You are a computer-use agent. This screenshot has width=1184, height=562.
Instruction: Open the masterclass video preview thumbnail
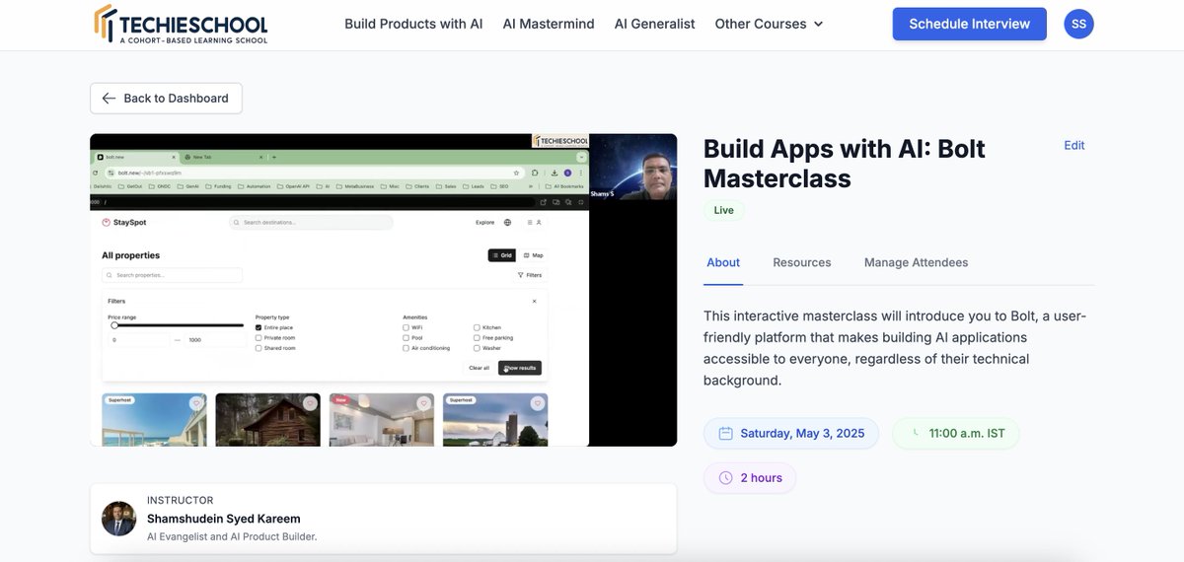(383, 290)
